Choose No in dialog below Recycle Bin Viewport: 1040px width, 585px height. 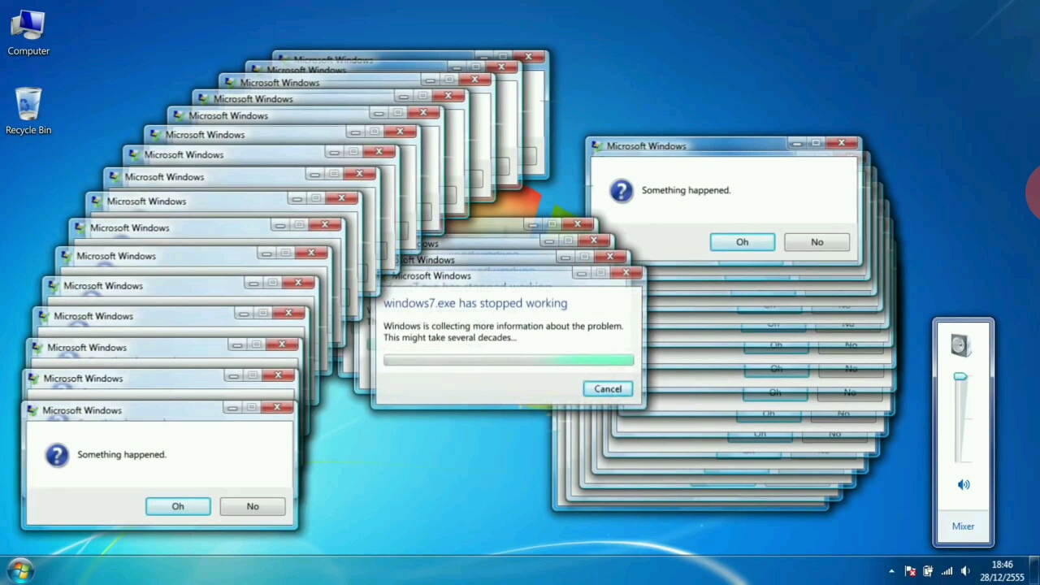(253, 506)
